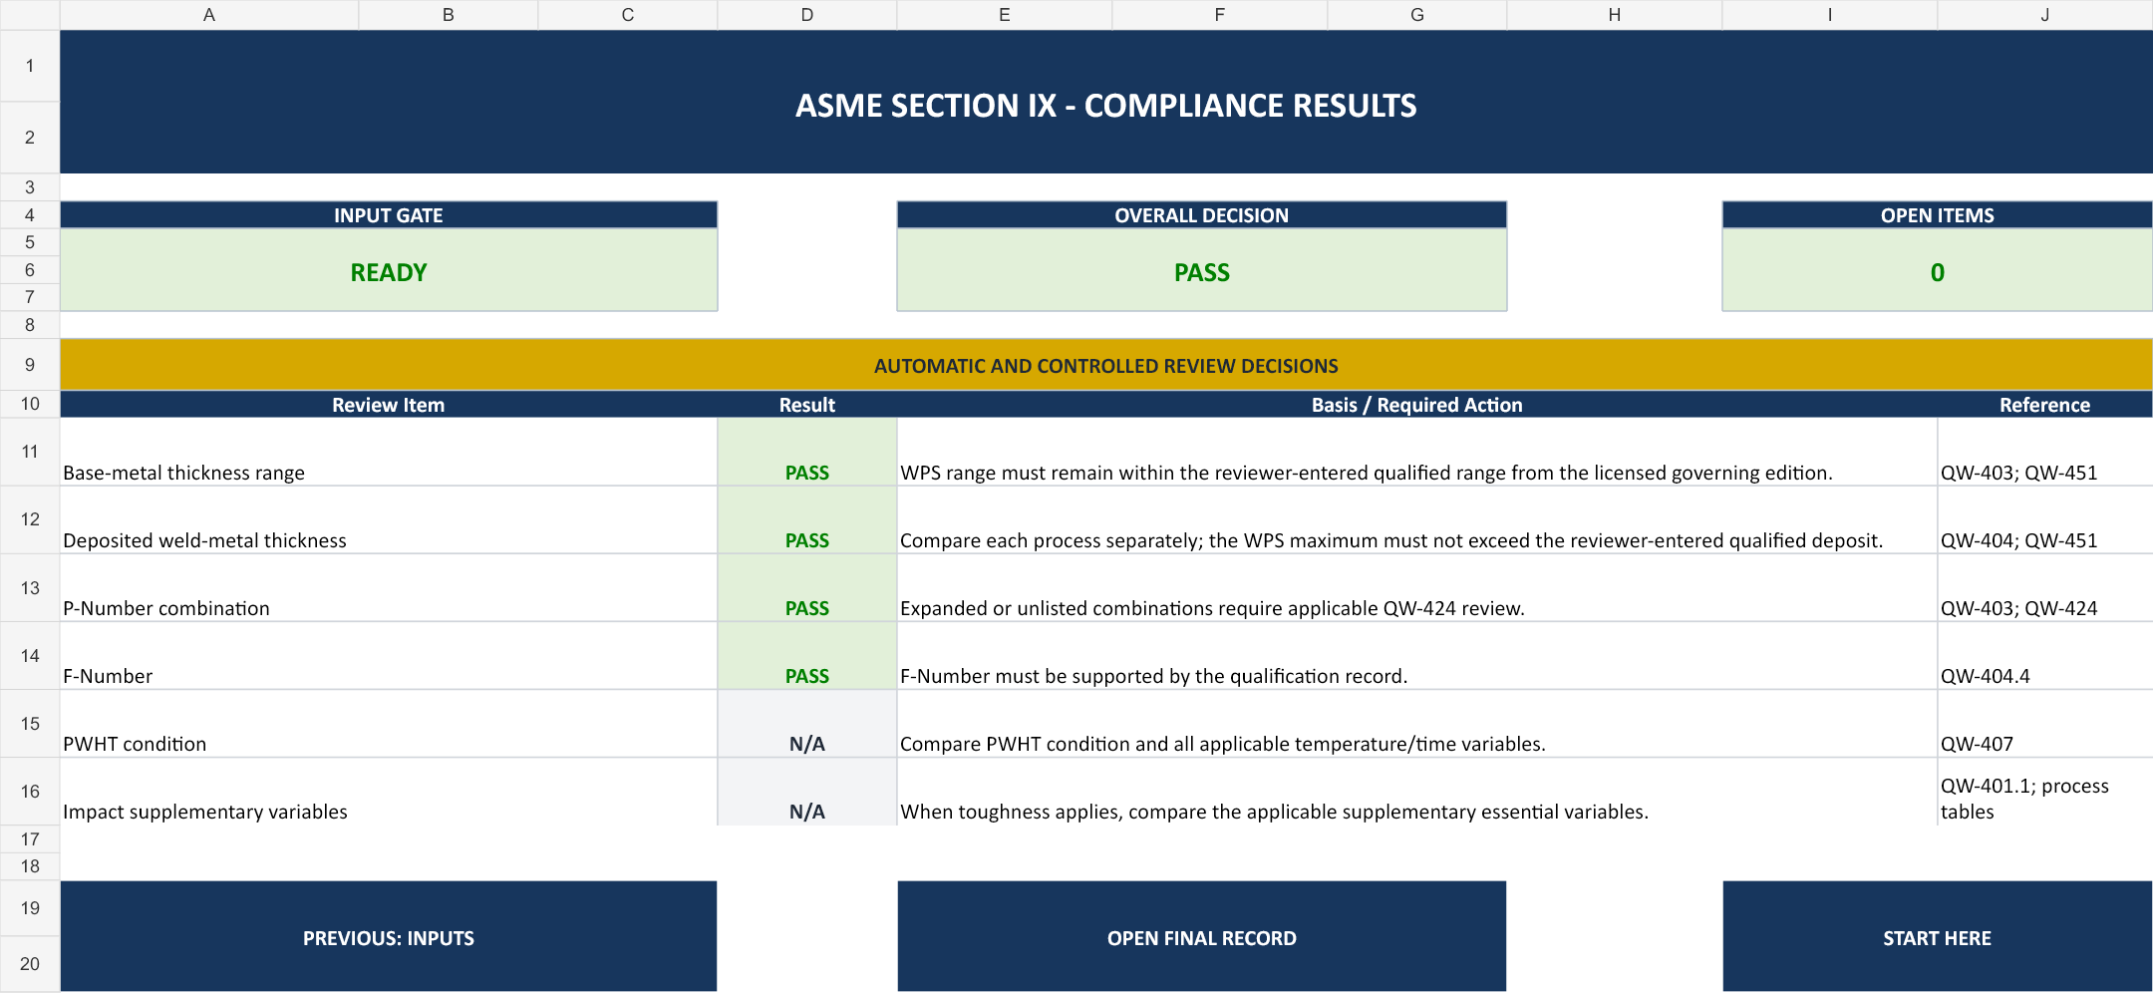Click PASS result for F-Number
The width and height of the screenshot is (2153, 993).
(807, 656)
